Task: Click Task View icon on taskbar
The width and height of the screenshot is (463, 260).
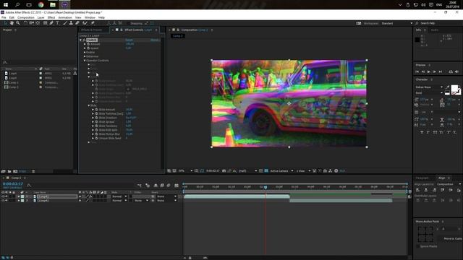Action: click(x=29, y=4)
